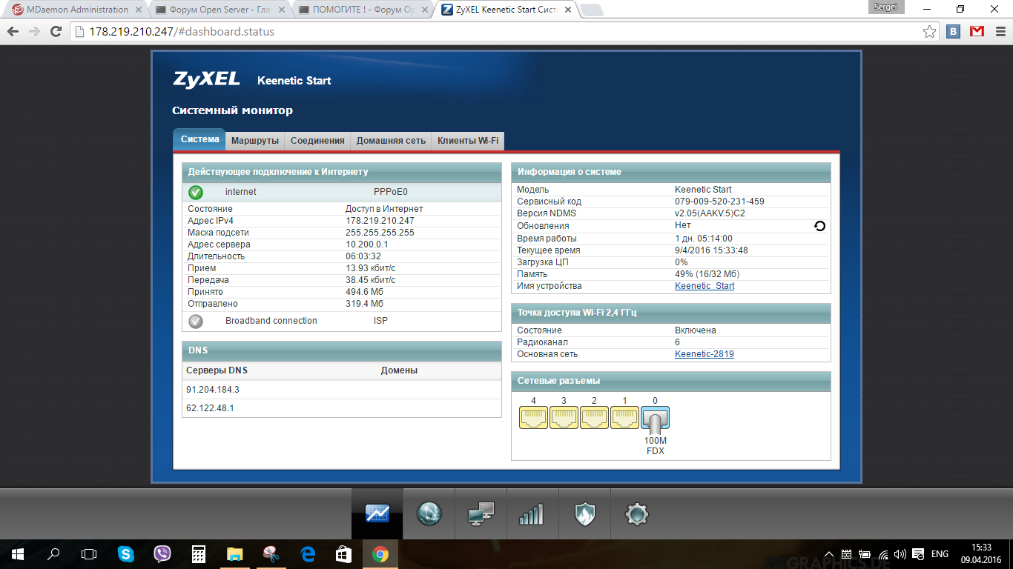Open the System Monitor icon in bottom bar

(x=377, y=513)
